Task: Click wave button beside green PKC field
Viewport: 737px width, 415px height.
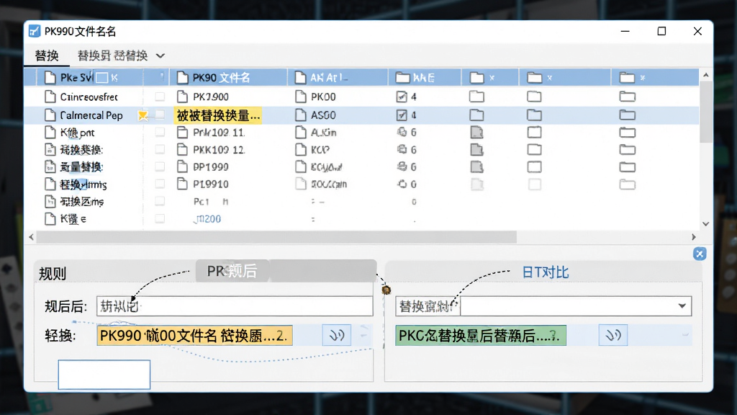Action: [613, 336]
